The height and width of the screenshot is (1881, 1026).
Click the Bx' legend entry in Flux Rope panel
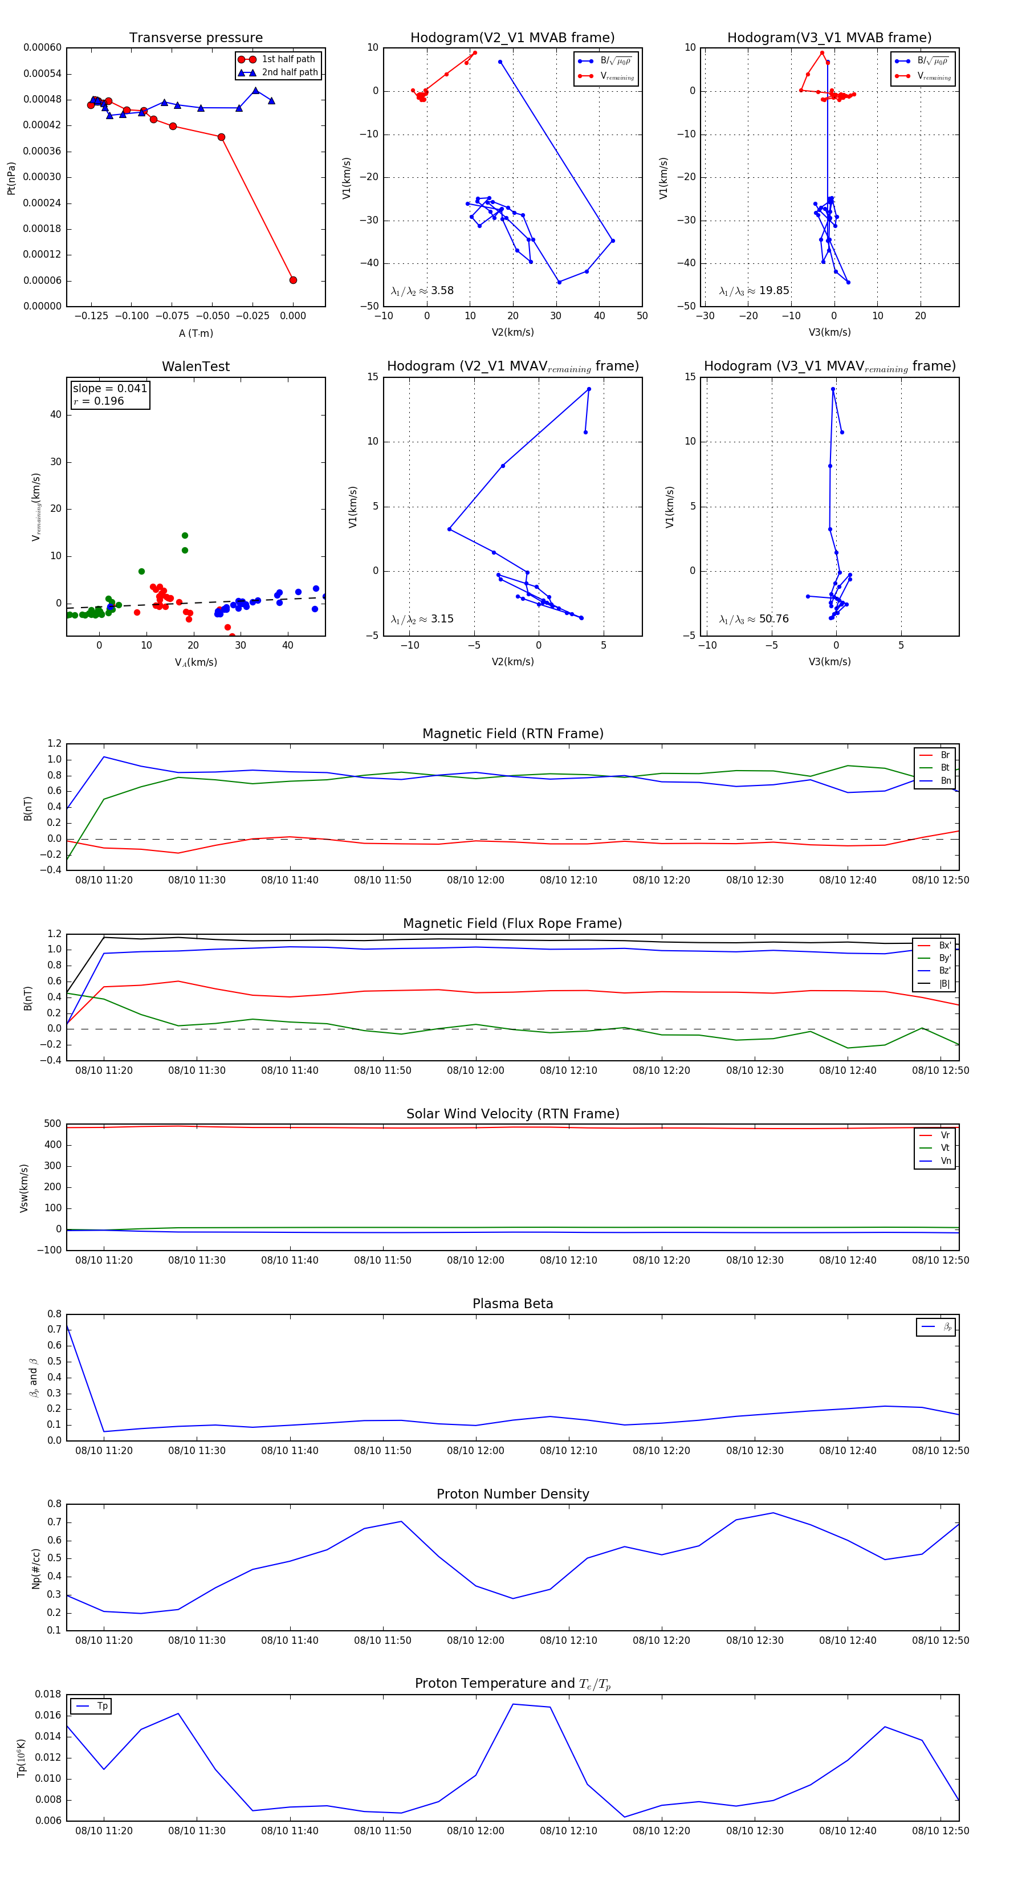point(935,945)
